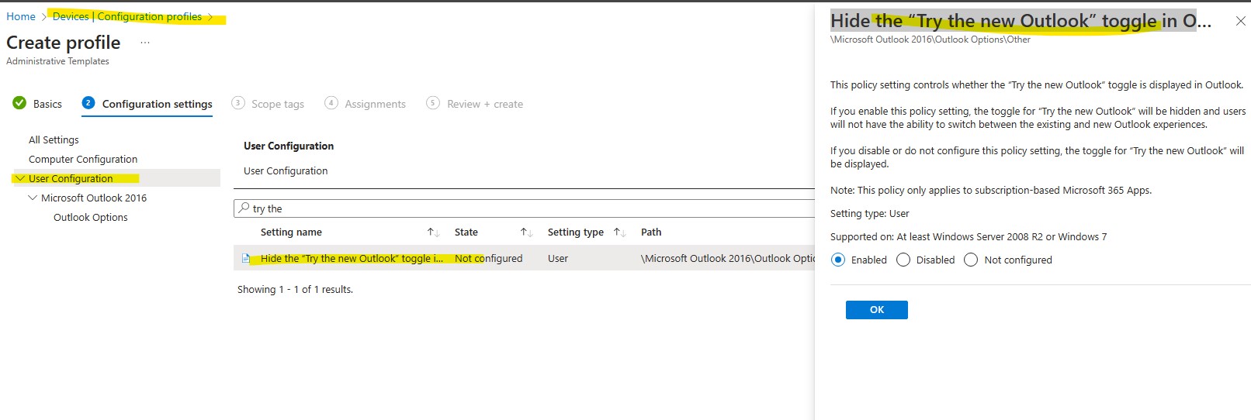Close the policy setting flyout panel
Viewport: 1251px width, 420px height.
click(1240, 22)
